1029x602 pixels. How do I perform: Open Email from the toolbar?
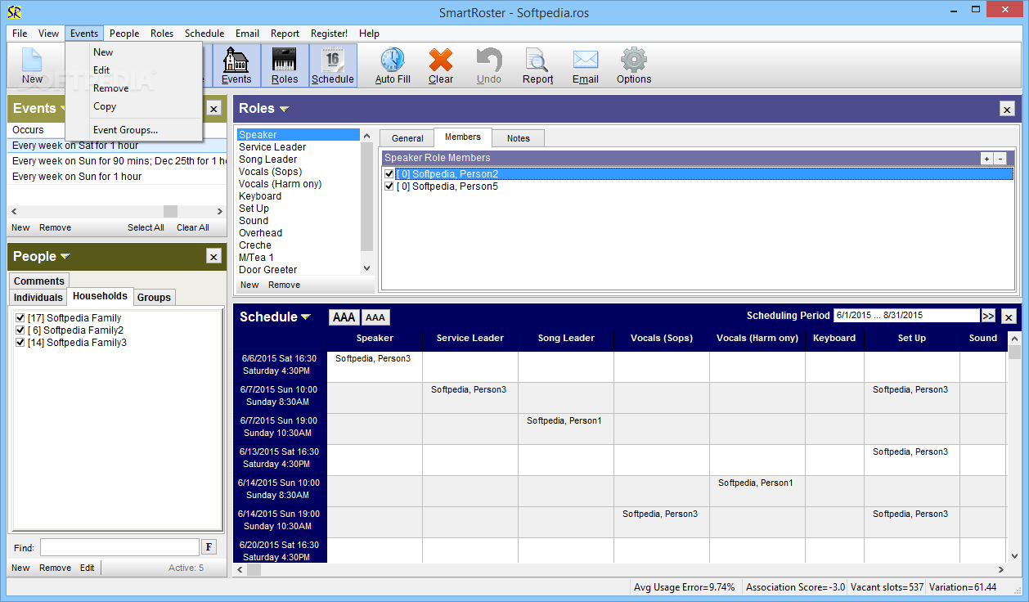coord(586,65)
